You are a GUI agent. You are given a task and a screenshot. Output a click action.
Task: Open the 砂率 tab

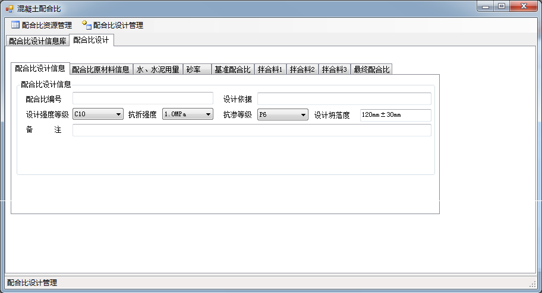pos(196,69)
